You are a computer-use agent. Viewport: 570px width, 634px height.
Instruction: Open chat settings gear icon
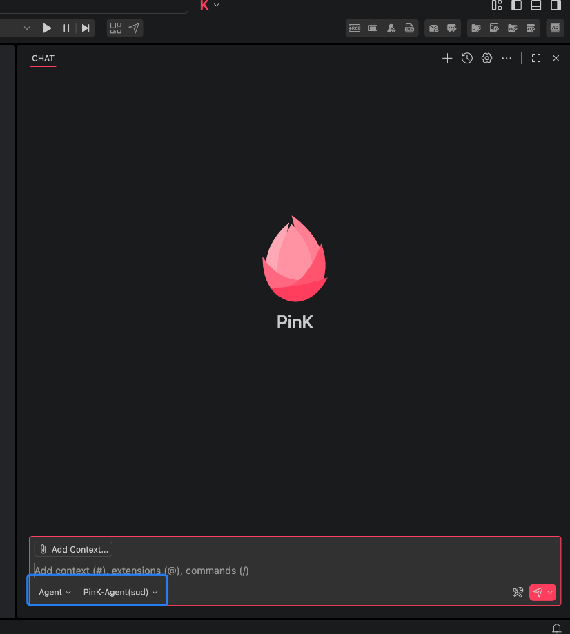487,58
